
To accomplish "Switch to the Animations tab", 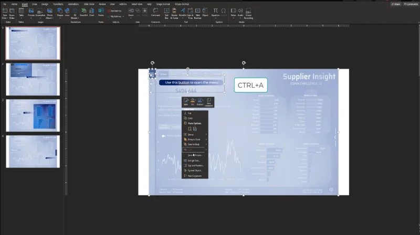I will (x=73, y=4).
